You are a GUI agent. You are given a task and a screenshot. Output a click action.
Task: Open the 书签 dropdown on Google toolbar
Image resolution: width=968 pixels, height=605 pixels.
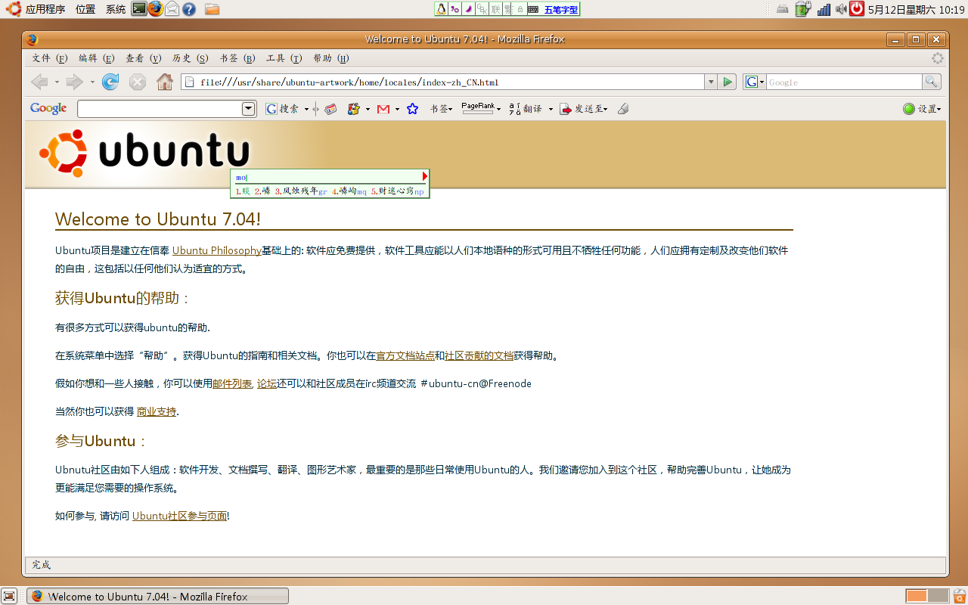click(x=441, y=109)
